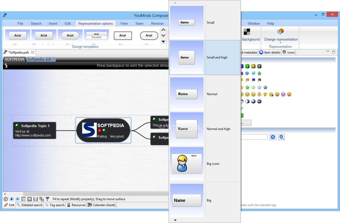The height and width of the screenshot is (223, 340).
Task: Pick the green number 3 priority icon
Action: point(247,66)
